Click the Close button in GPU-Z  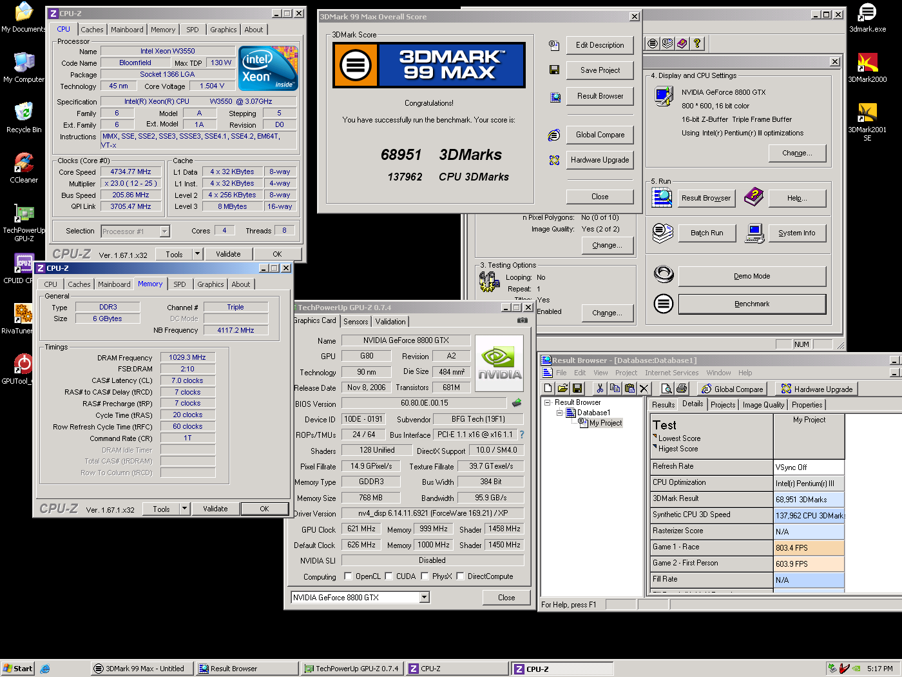(x=506, y=598)
